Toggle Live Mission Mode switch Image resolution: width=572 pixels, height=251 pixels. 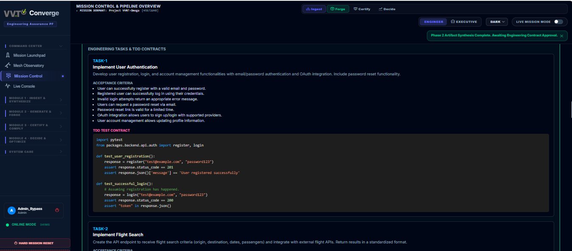[x=558, y=22]
